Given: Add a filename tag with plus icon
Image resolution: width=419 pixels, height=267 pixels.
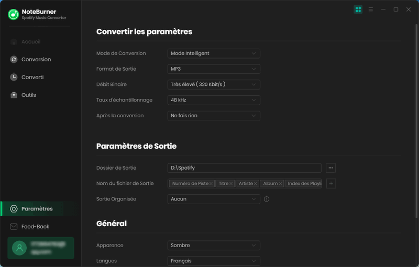Looking at the screenshot, I should pos(330,184).
